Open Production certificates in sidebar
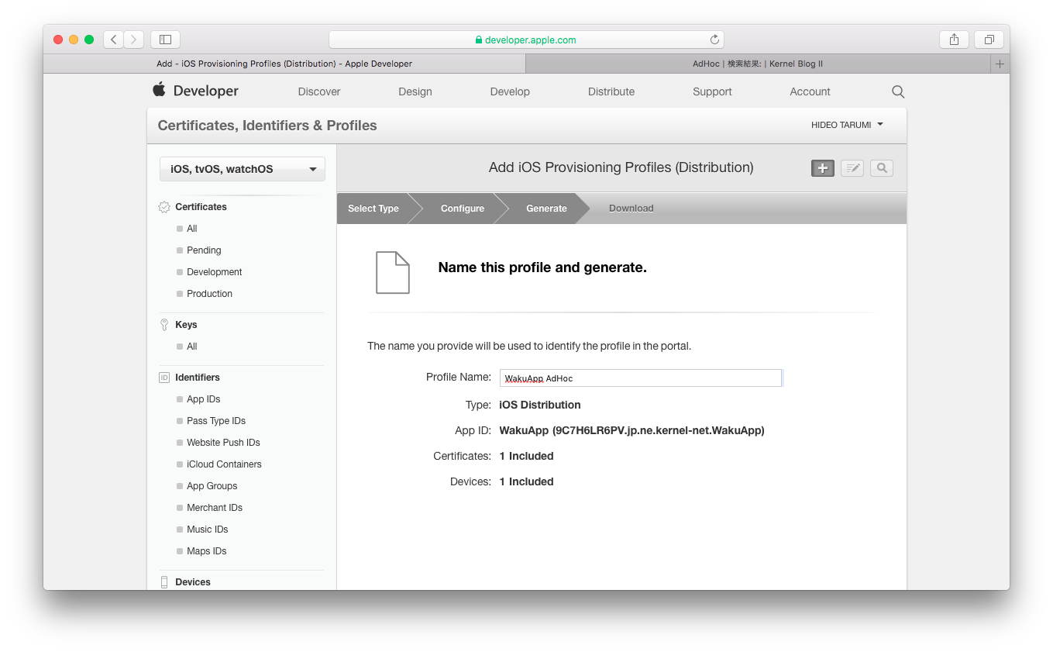This screenshot has width=1053, height=652. click(x=209, y=294)
